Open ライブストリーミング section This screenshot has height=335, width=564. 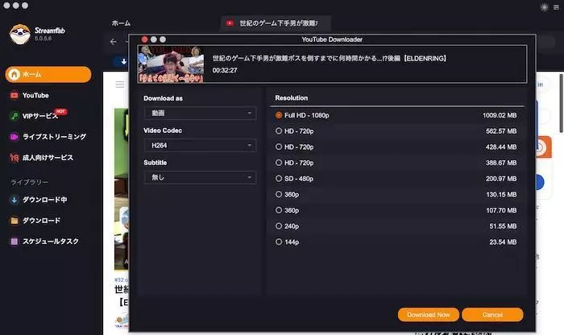[x=54, y=137]
